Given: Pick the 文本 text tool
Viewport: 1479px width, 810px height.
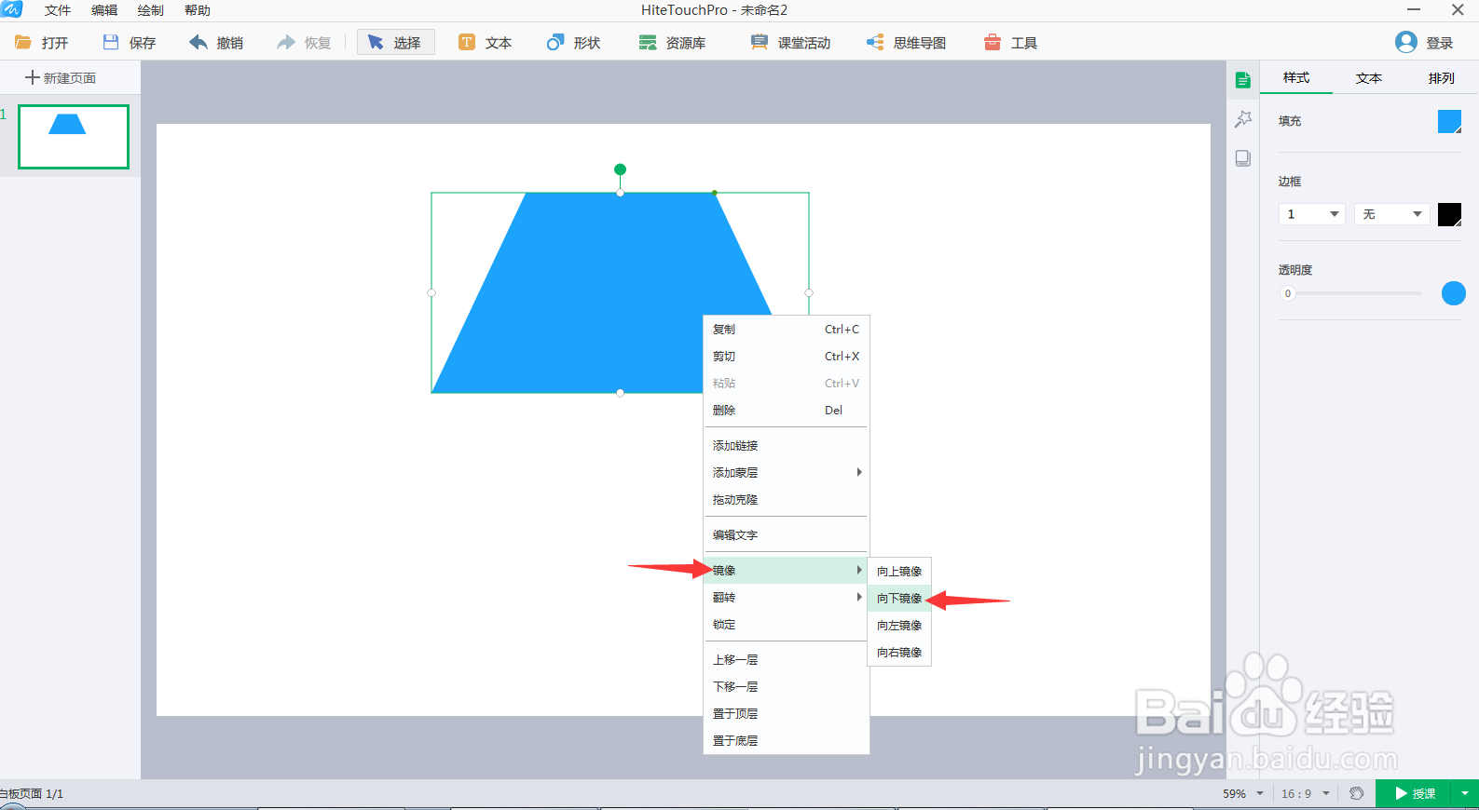Looking at the screenshot, I should 486,43.
